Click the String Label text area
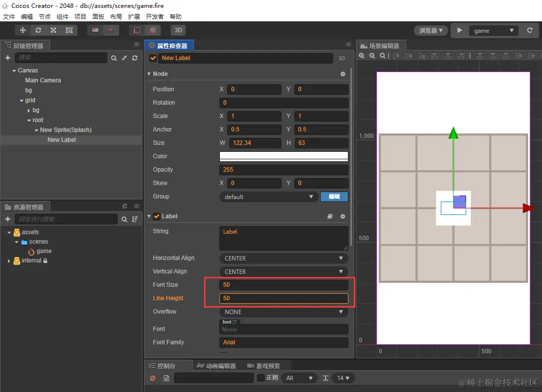The image size is (542, 392). coord(283,238)
